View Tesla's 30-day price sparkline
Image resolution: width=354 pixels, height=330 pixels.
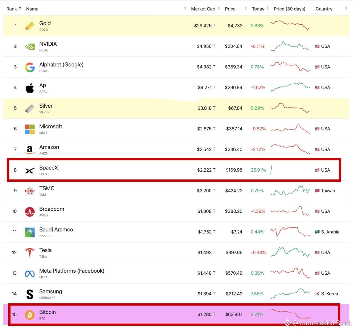[290, 252]
